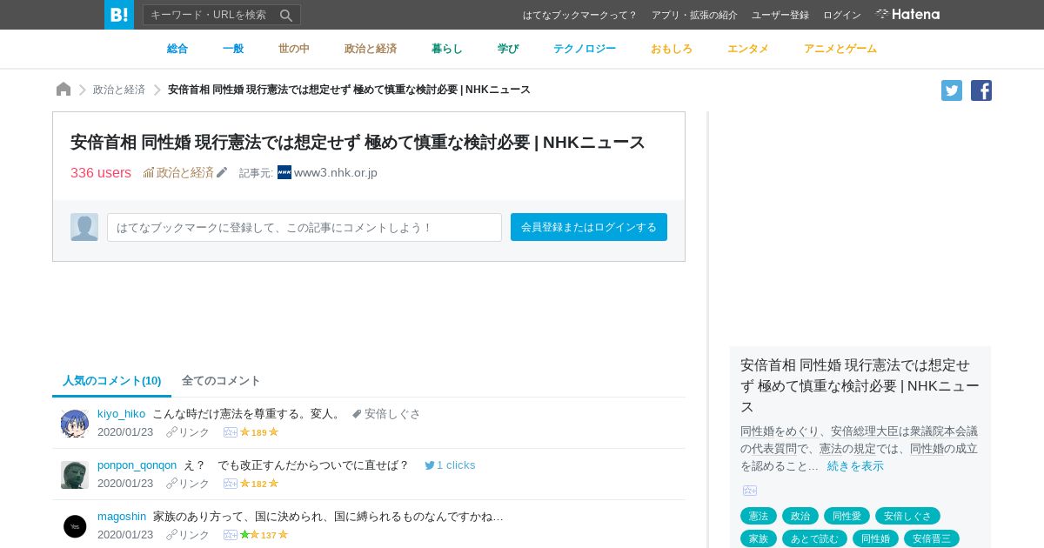Open permalink リンク for kiyo_hiko's comment

188,432
